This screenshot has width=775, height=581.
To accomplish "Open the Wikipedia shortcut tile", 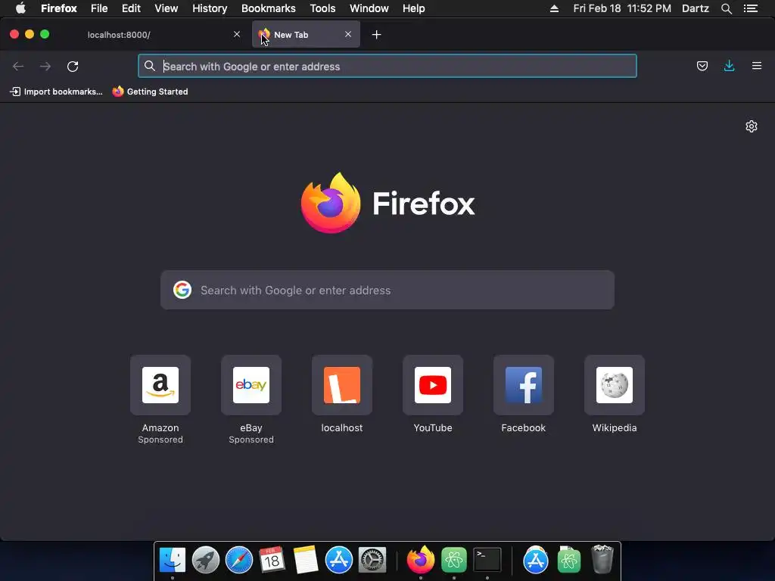I will coord(615,385).
